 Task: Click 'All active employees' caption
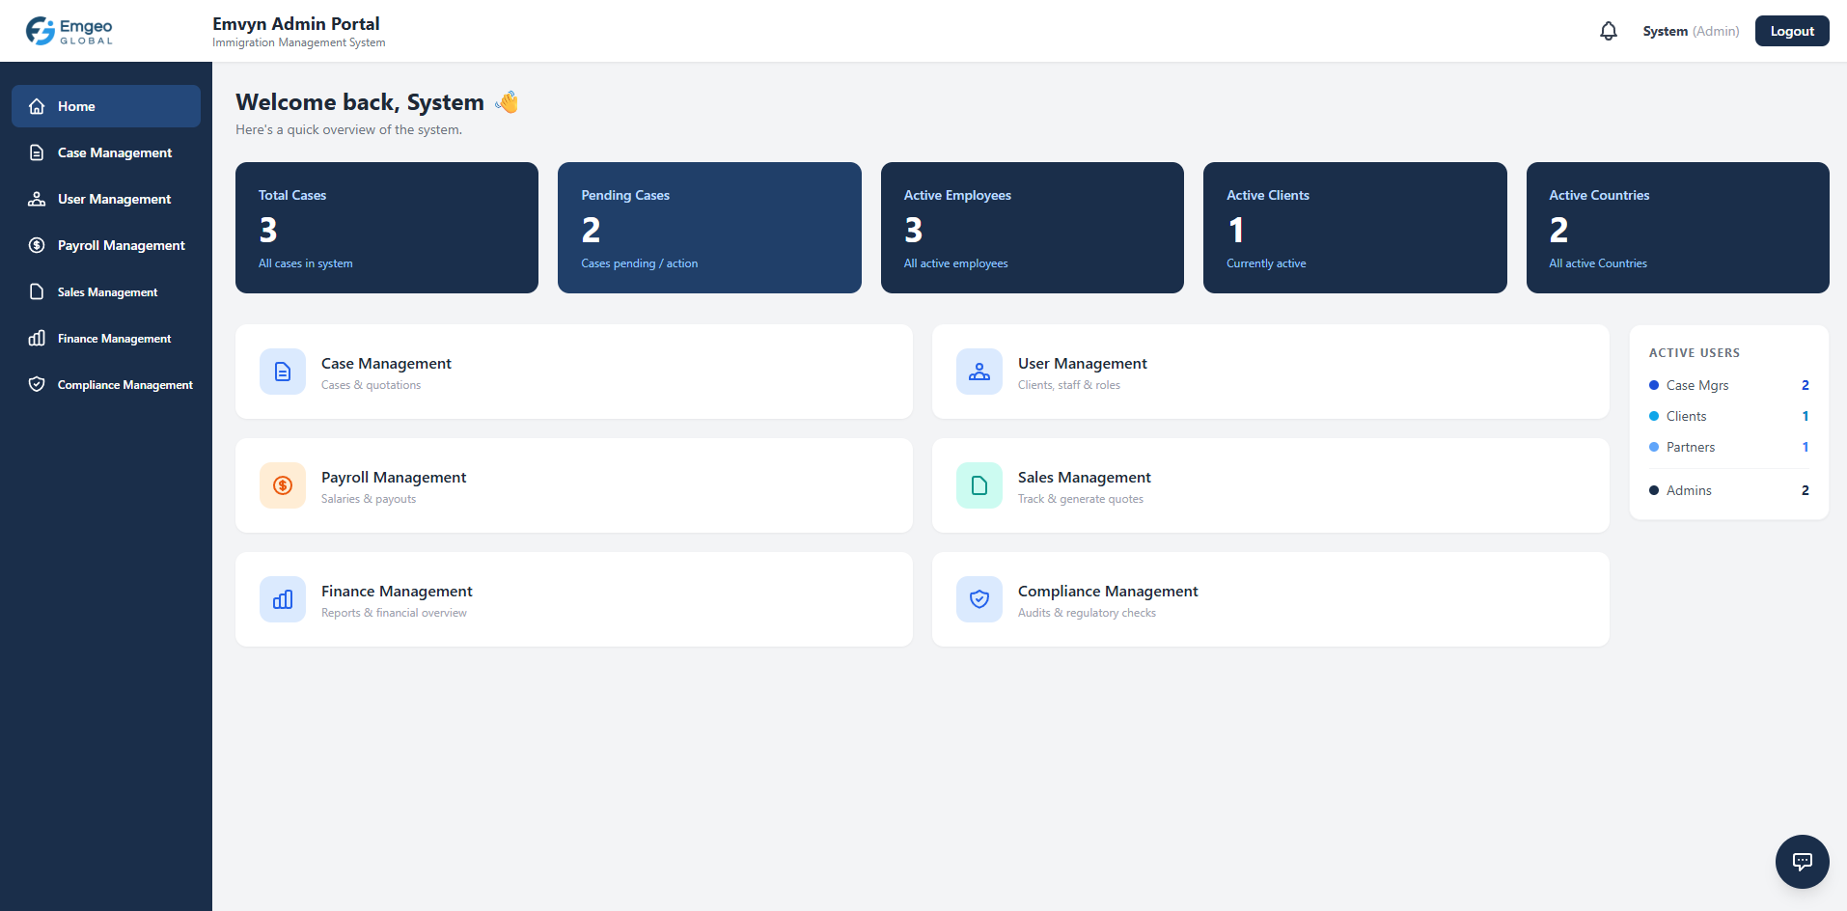[x=956, y=263]
